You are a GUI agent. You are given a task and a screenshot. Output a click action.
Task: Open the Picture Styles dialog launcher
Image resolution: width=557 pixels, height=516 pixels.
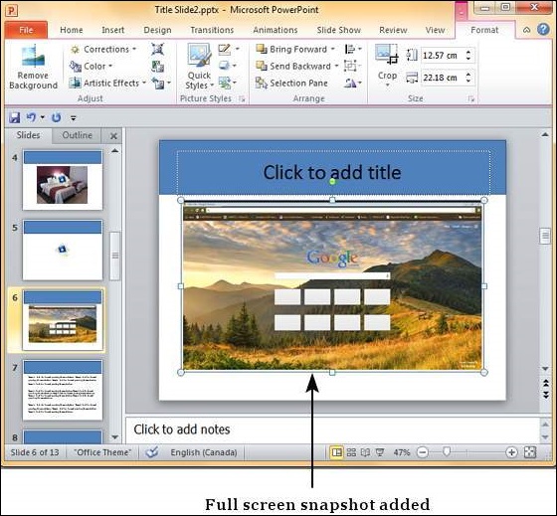[243, 99]
